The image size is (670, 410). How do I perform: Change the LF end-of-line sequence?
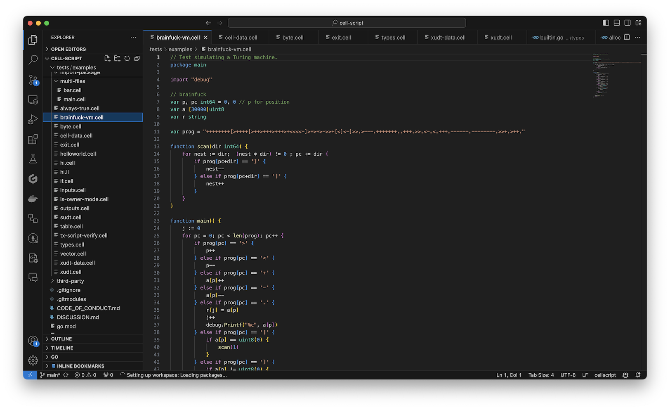585,375
